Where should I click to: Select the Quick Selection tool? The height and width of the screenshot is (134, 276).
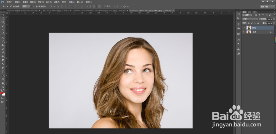point(3,26)
